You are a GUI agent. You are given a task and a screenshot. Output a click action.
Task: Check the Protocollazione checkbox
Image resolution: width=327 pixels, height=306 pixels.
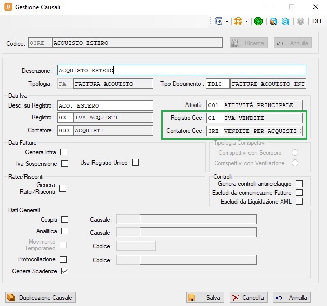(63, 260)
